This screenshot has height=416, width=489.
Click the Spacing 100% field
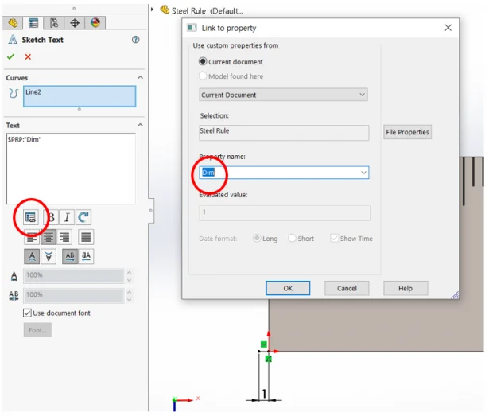(74, 296)
